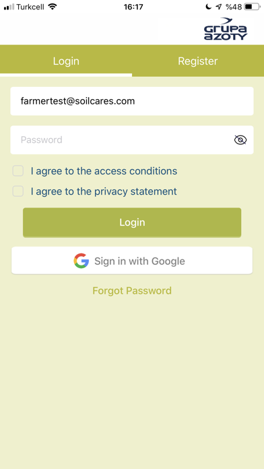
Task: Tap the cellular signal bars icon
Action: point(9,7)
